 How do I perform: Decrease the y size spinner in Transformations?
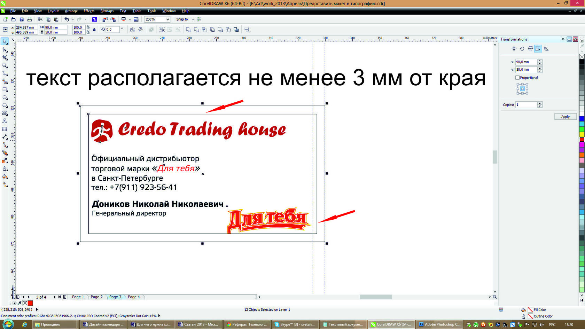click(540, 71)
